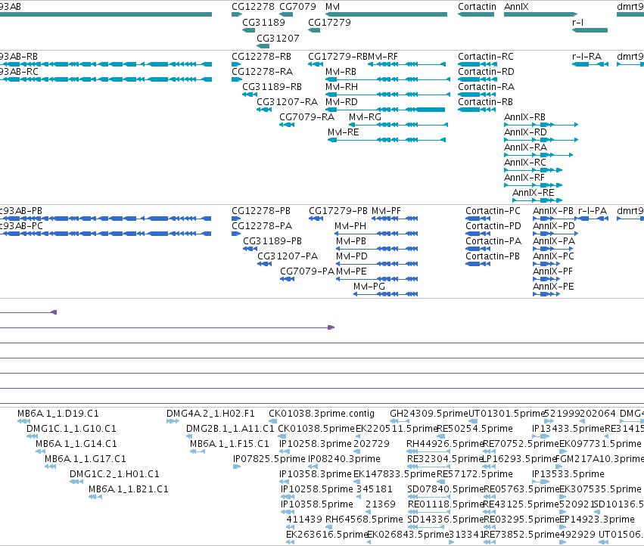The height and width of the screenshot is (546, 644).
Task: Click the CG12278 gene label
Action: tap(253, 7)
